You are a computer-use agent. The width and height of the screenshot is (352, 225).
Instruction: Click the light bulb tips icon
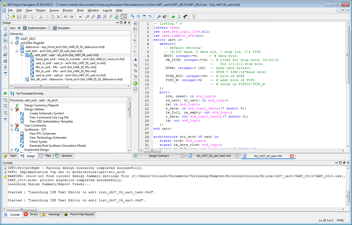pyautogui.click(x=194, y=17)
